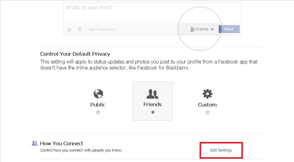Select the Custom radio button
The height and width of the screenshot is (162, 294).
coord(207,112)
